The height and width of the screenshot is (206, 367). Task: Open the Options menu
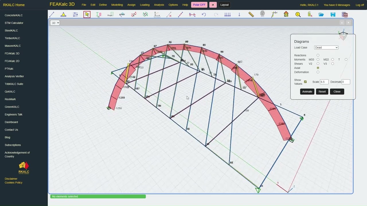coord(173,5)
